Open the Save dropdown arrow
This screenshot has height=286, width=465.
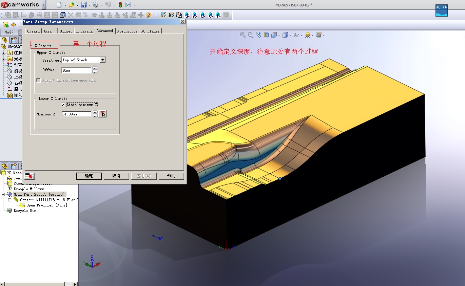pyautogui.click(x=90, y=5)
